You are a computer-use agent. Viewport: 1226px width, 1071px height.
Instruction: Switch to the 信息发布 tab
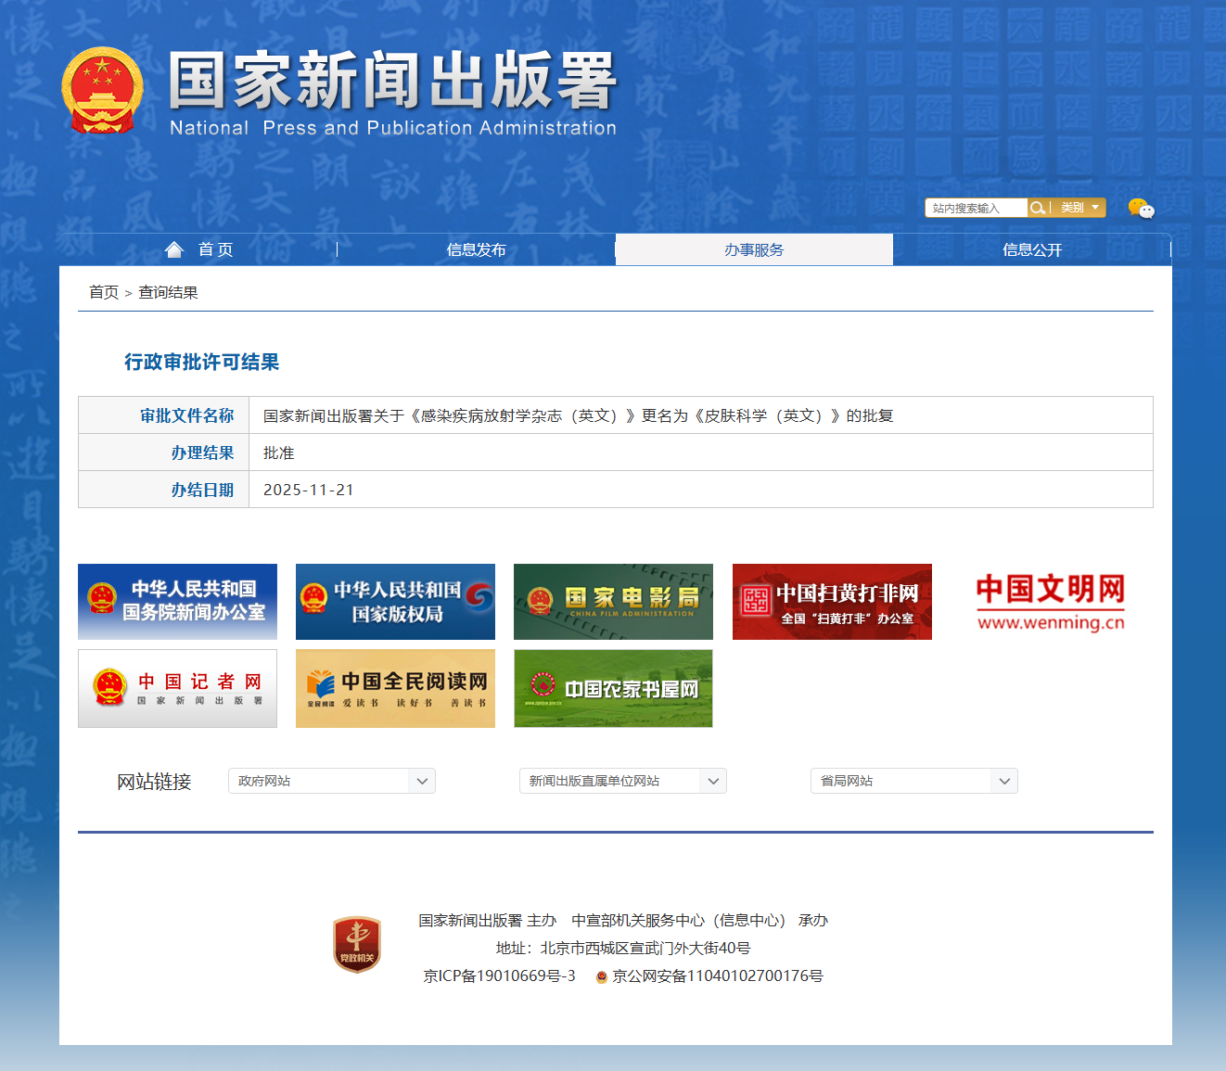click(476, 249)
